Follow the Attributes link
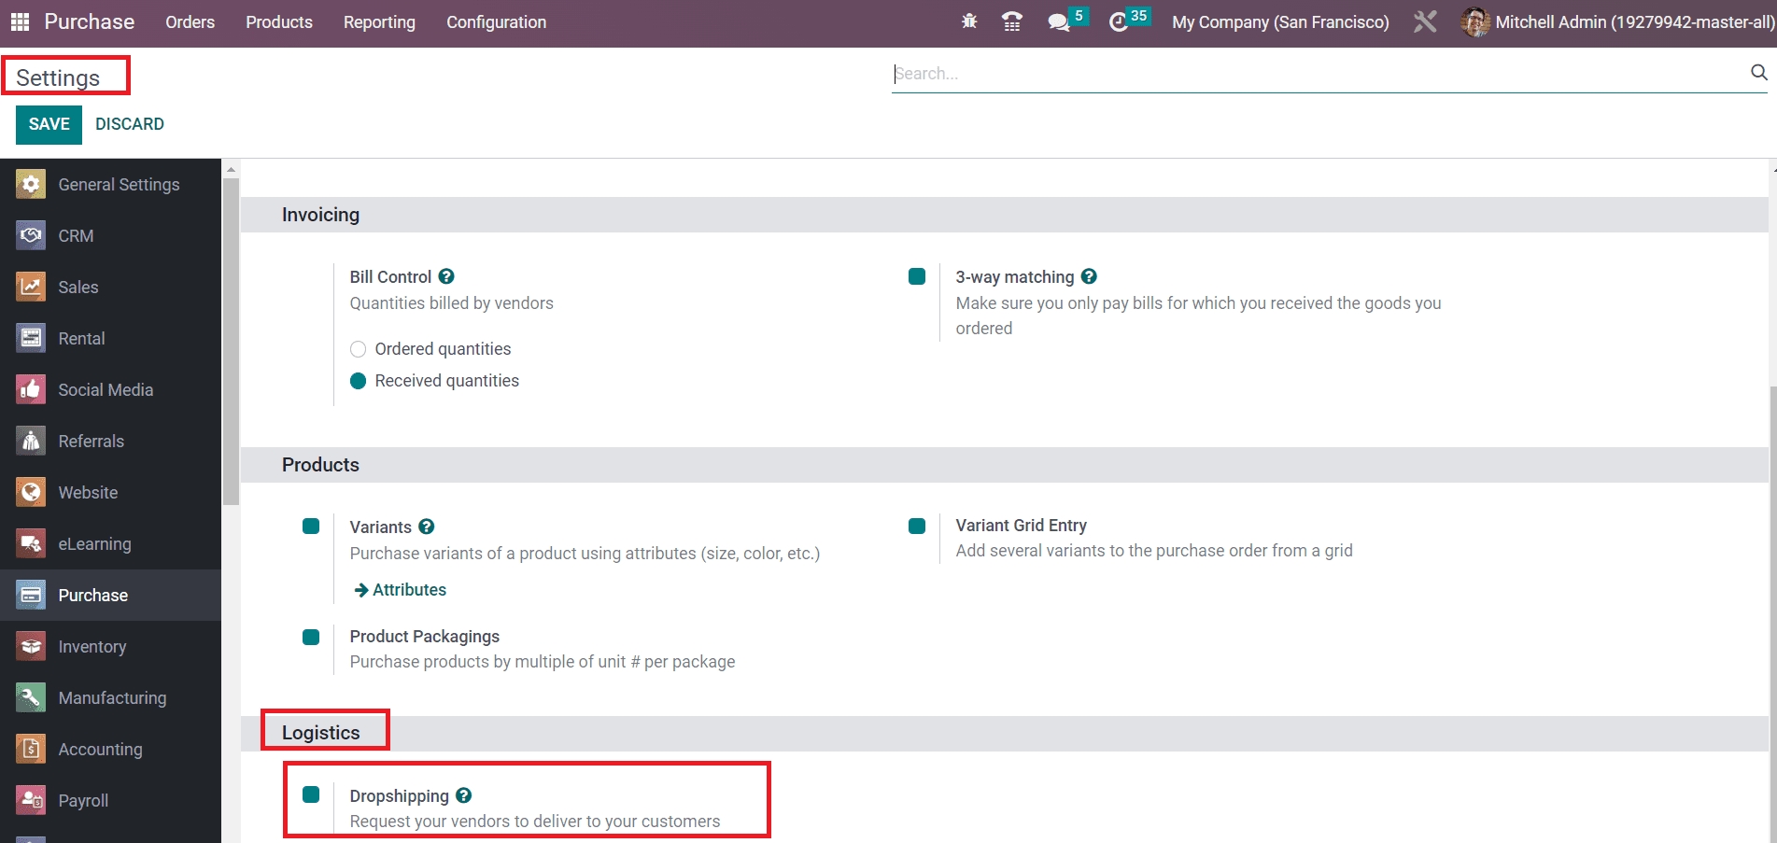 400,590
